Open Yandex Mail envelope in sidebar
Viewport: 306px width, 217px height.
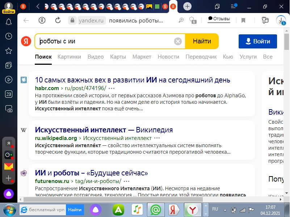click(8, 166)
